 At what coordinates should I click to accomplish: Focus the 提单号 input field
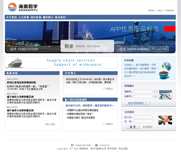click(x=143, y=92)
